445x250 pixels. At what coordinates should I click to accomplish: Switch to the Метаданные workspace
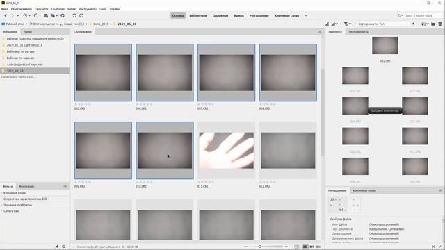point(259,15)
